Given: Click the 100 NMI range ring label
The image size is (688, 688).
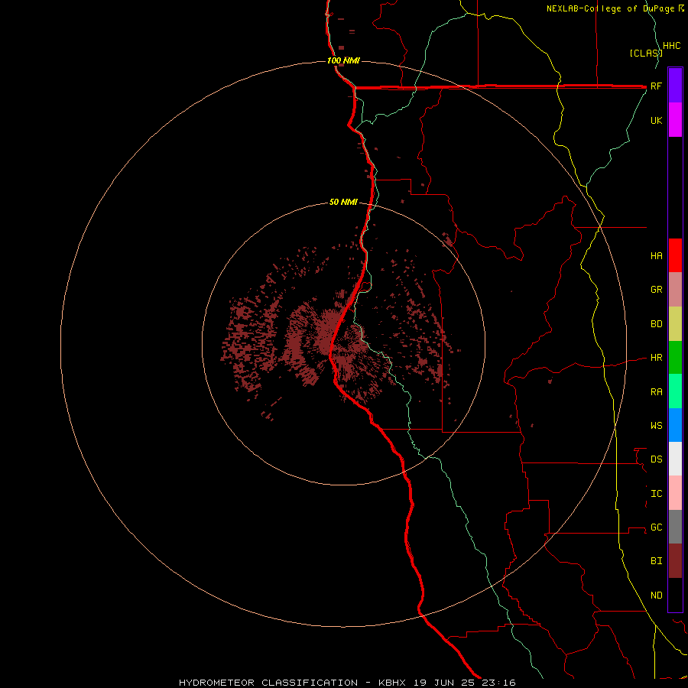Looking at the screenshot, I should point(343,60).
